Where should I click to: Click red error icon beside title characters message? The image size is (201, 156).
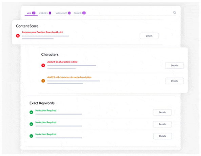[x=43, y=65]
